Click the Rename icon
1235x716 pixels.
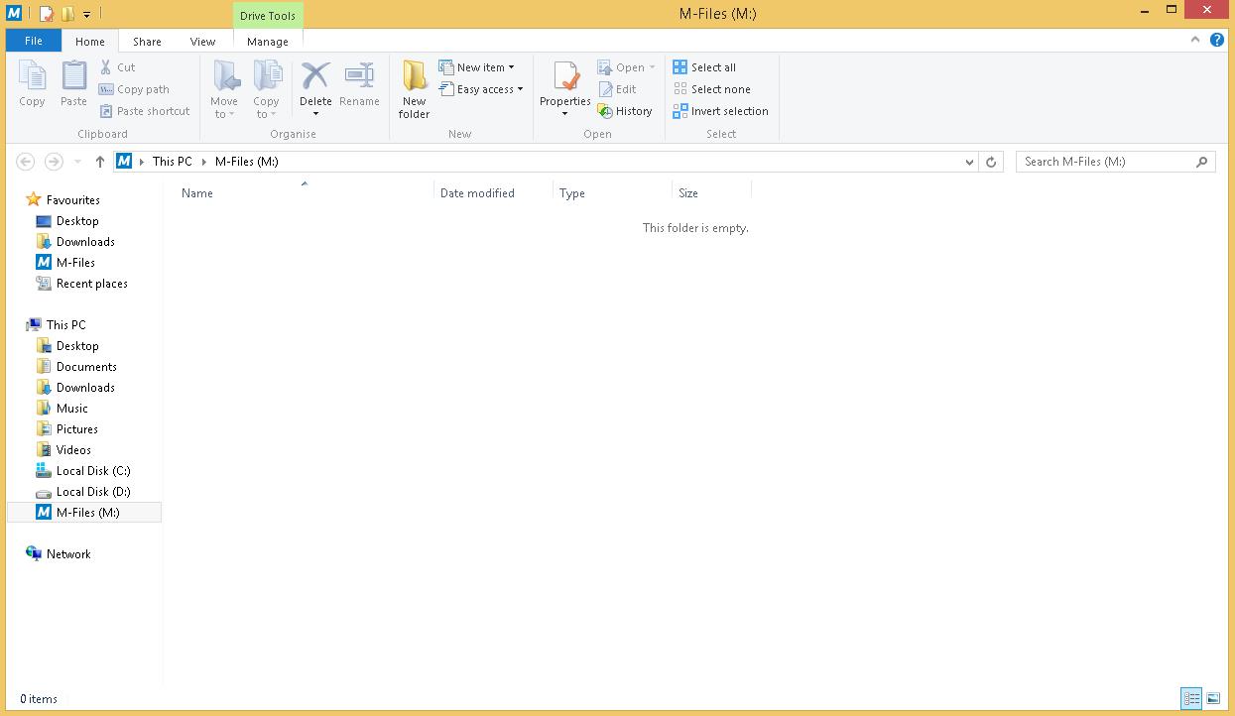coord(359,75)
